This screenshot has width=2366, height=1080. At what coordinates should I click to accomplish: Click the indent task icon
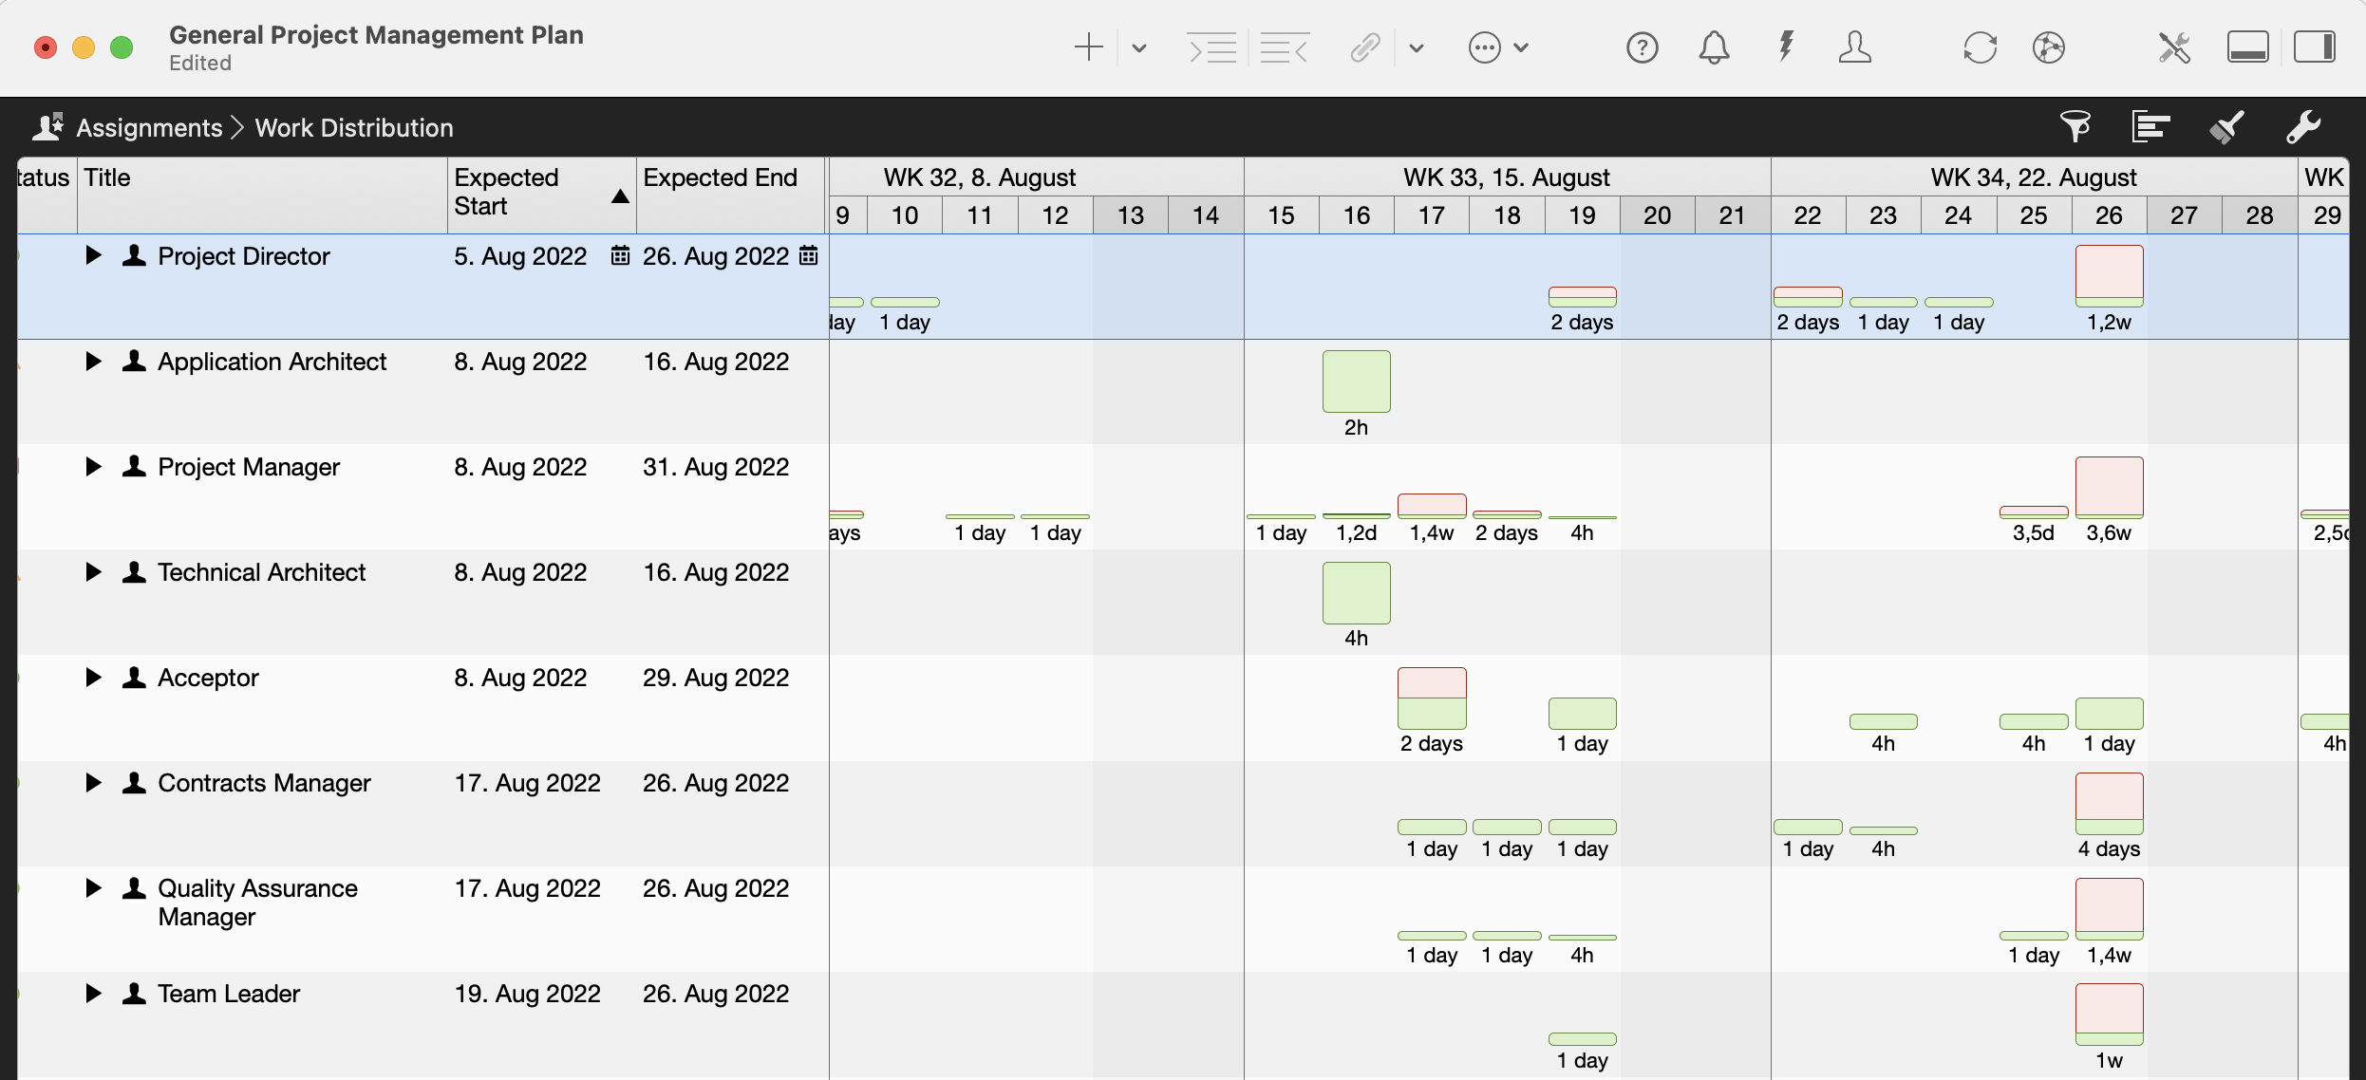coord(1211,47)
